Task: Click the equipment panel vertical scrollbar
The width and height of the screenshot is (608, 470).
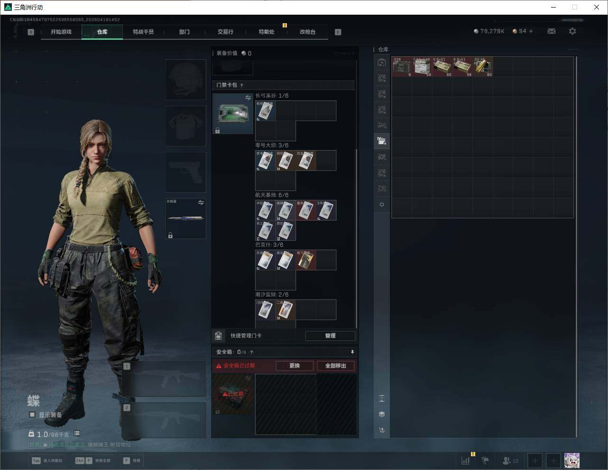Action: (x=356, y=238)
